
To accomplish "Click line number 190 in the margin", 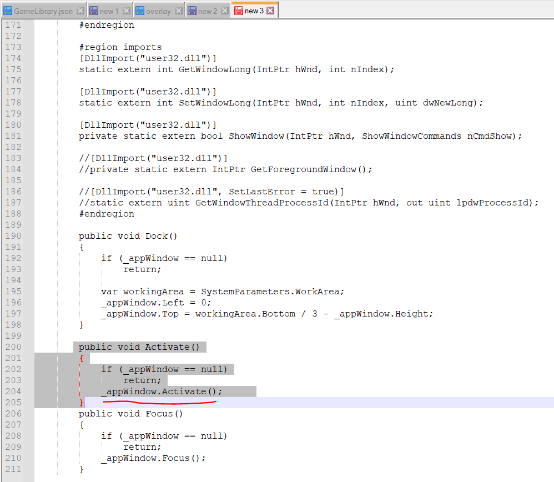I will 12,235.
